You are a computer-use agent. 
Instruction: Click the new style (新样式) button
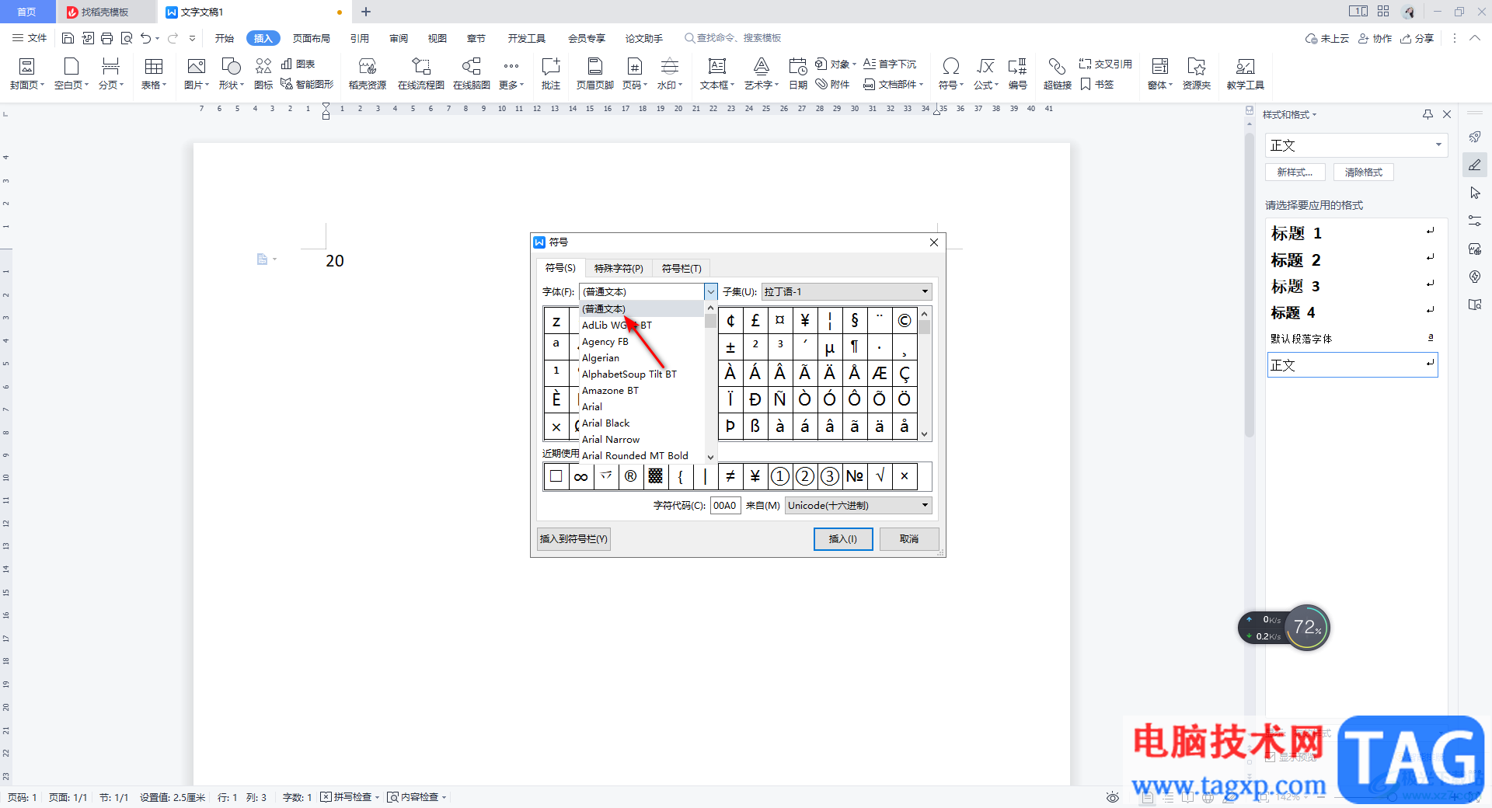click(x=1295, y=172)
